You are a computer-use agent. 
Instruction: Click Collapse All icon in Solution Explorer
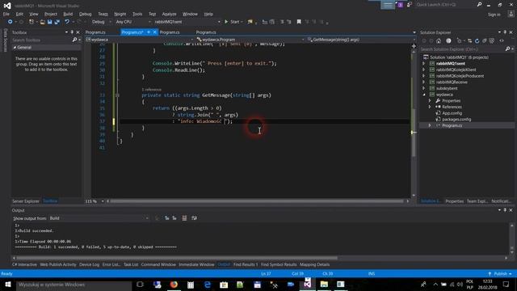(x=485, y=41)
